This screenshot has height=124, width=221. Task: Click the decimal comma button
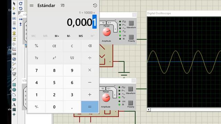click(x=72, y=107)
